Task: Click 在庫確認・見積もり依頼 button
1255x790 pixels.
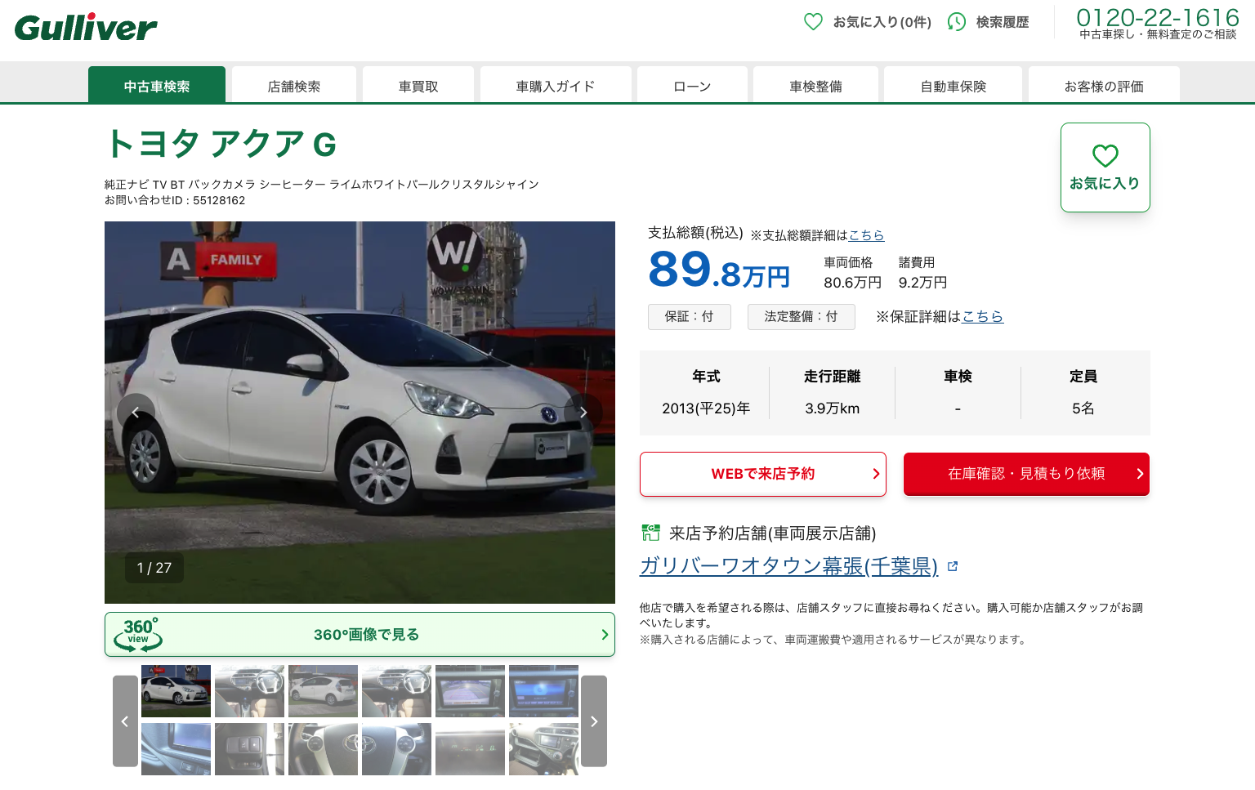Action: pyautogui.click(x=1026, y=474)
